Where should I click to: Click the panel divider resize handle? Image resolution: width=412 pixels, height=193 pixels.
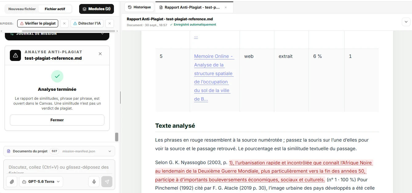(x=120, y=98)
